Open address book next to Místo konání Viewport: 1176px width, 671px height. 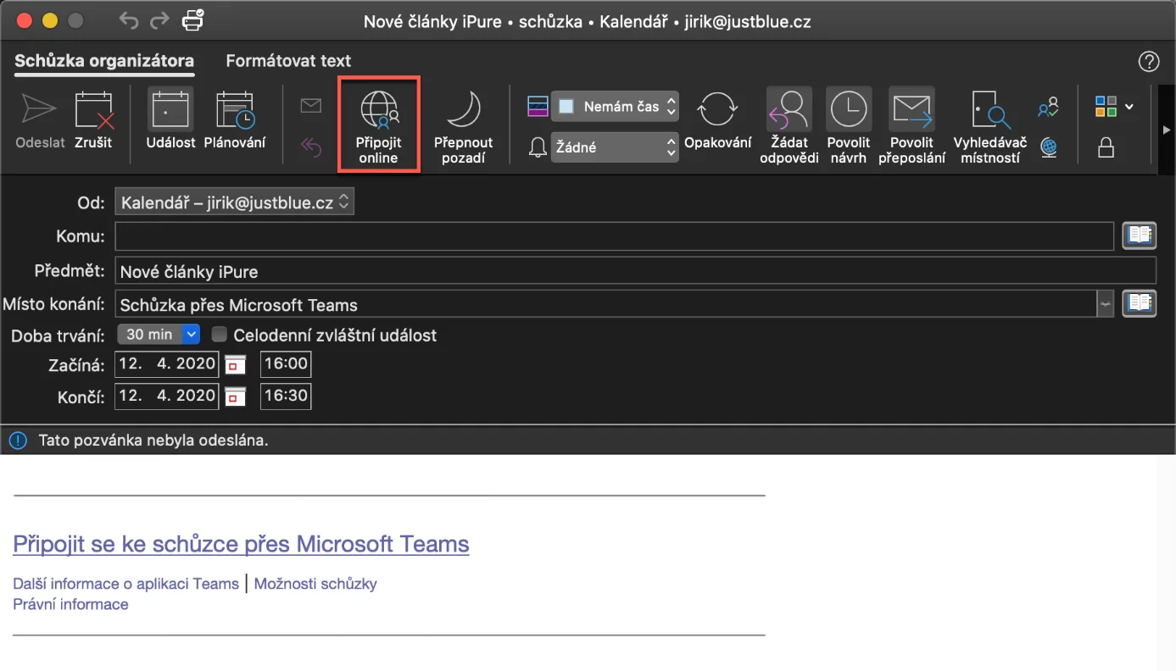click(x=1139, y=303)
